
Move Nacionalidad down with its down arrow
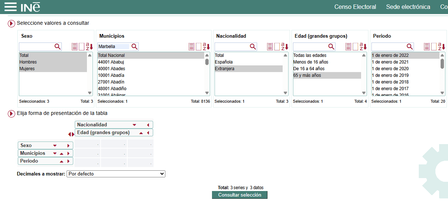pyautogui.click(x=134, y=125)
